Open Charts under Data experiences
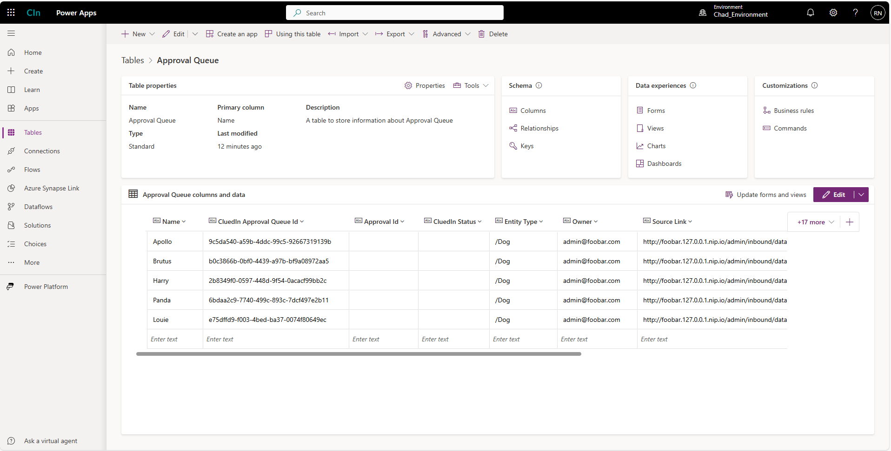This screenshot has width=891, height=451. pyautogui.click(x=651, y=146)
